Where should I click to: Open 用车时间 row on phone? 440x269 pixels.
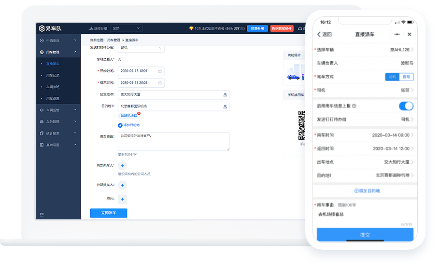[365, 135]
